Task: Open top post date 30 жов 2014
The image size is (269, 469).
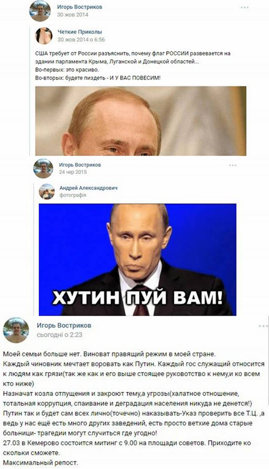Action: tap(73, 15)
